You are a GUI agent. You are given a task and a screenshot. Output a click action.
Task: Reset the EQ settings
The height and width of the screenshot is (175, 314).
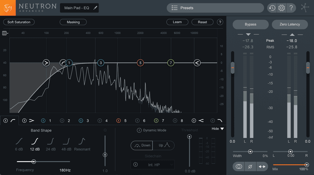click(202, 22)
